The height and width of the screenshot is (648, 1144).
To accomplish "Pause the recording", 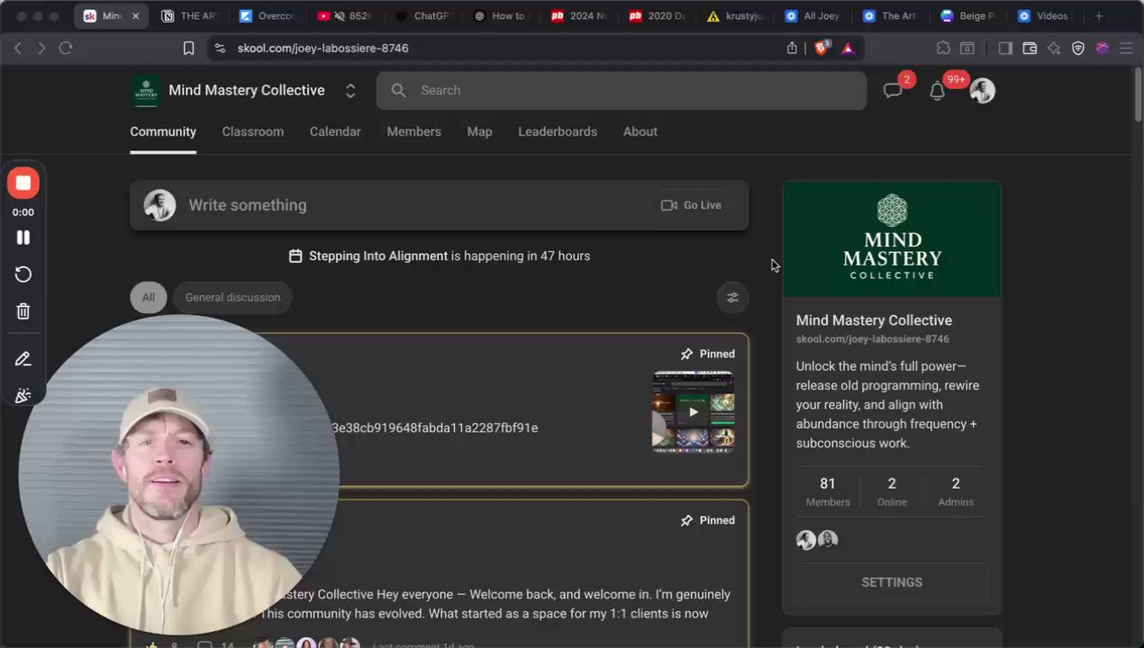I will [x=23, y=238].
